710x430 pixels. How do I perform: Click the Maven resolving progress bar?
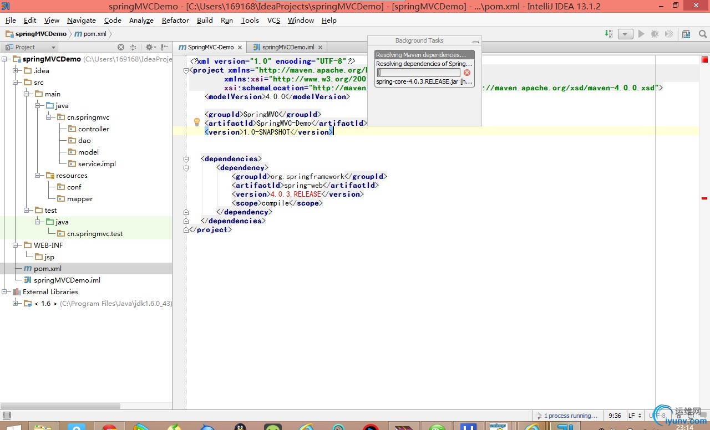(419, 73)
